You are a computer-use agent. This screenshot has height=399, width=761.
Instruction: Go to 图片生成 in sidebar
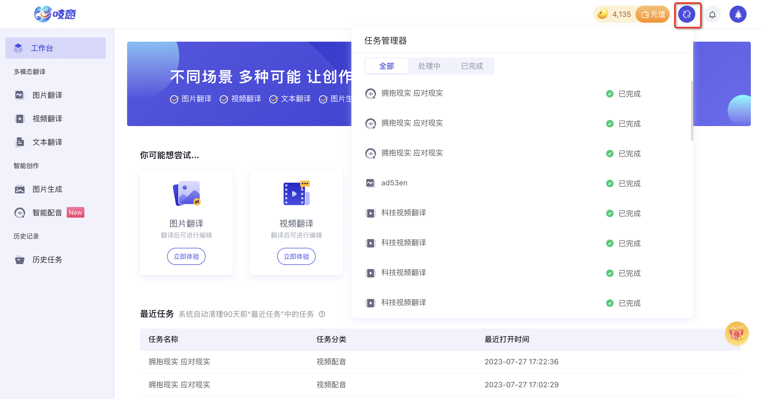47,189
